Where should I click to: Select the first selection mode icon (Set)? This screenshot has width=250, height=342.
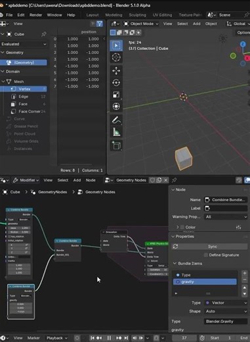coord(113,32)
